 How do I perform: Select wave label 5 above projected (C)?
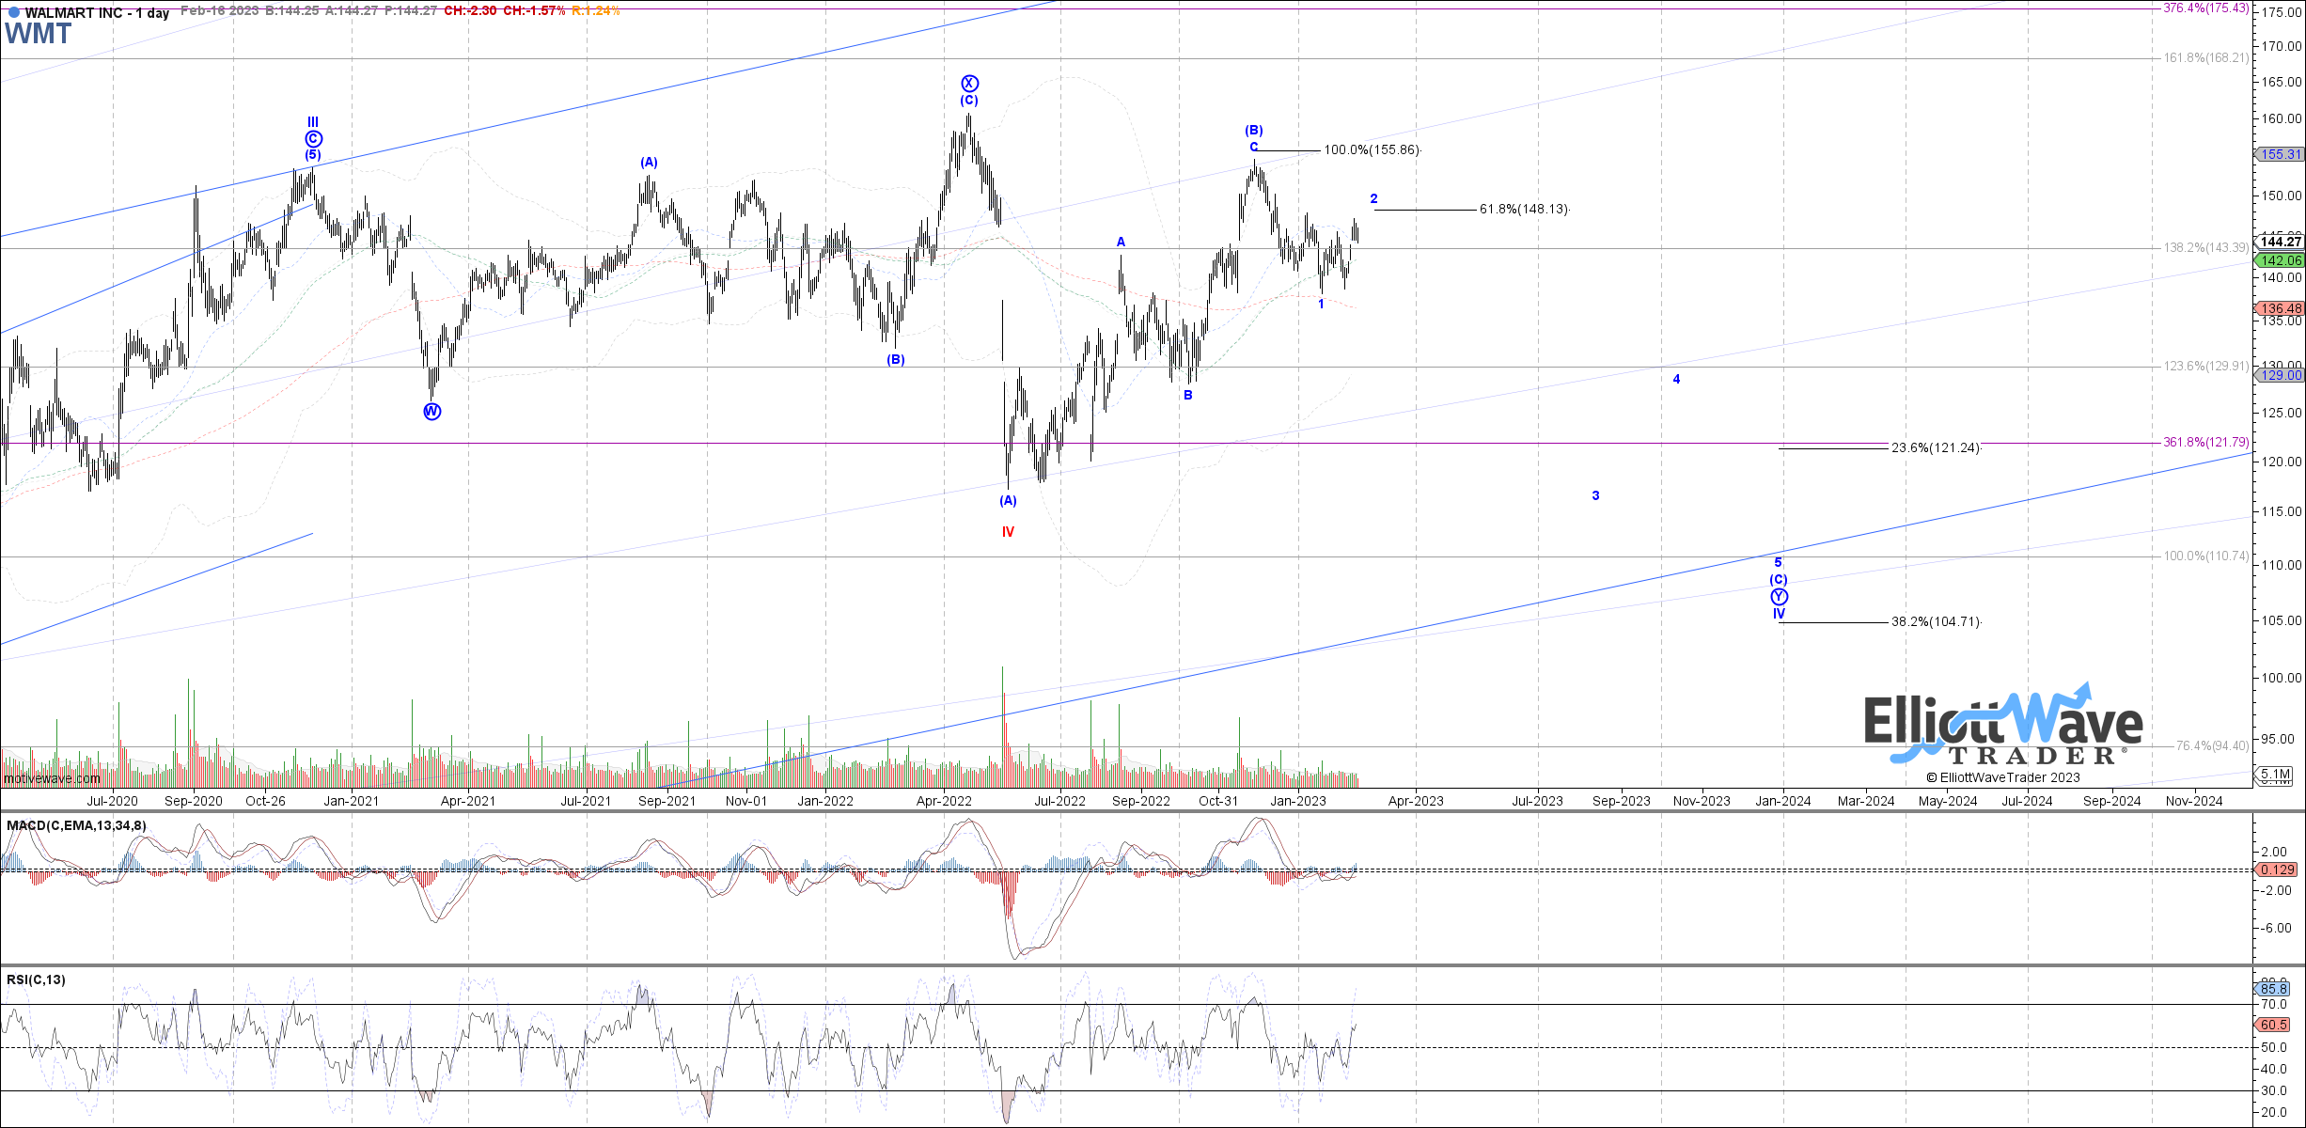1778,563
